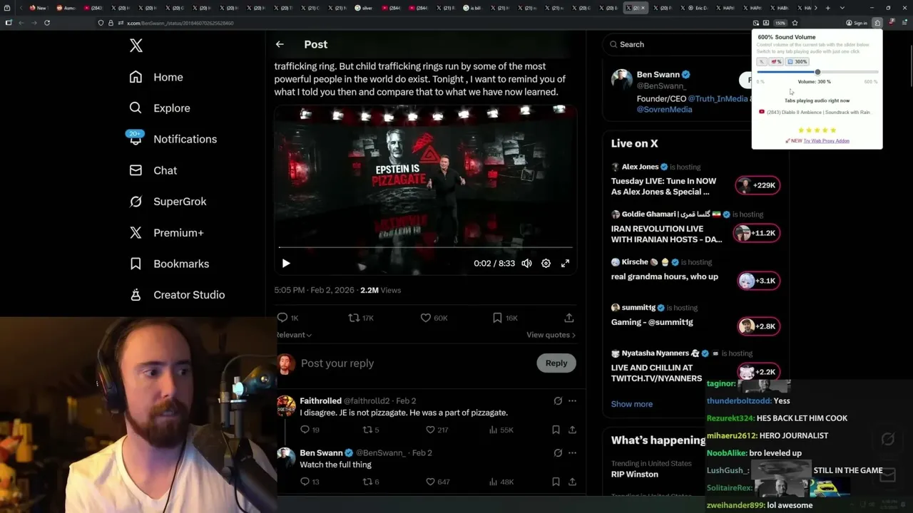Click the reply icon with 1K replies
Image resolution: width=913 pixels, height=513 pixels.
[287, 318]
